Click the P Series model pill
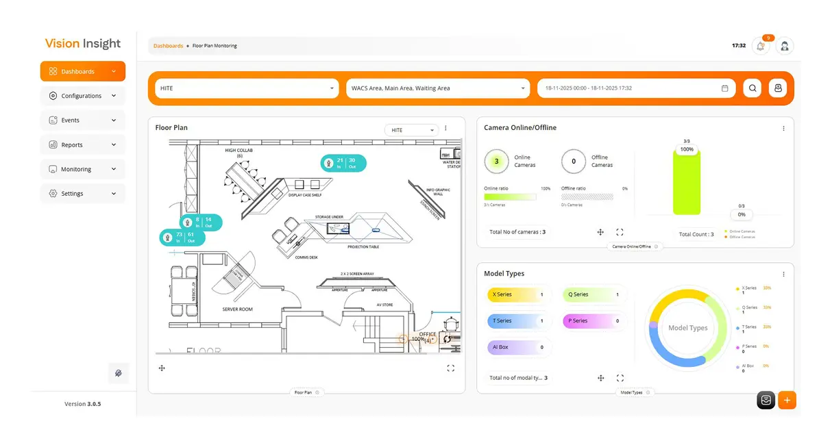832x447 pixels. point(594,320)
